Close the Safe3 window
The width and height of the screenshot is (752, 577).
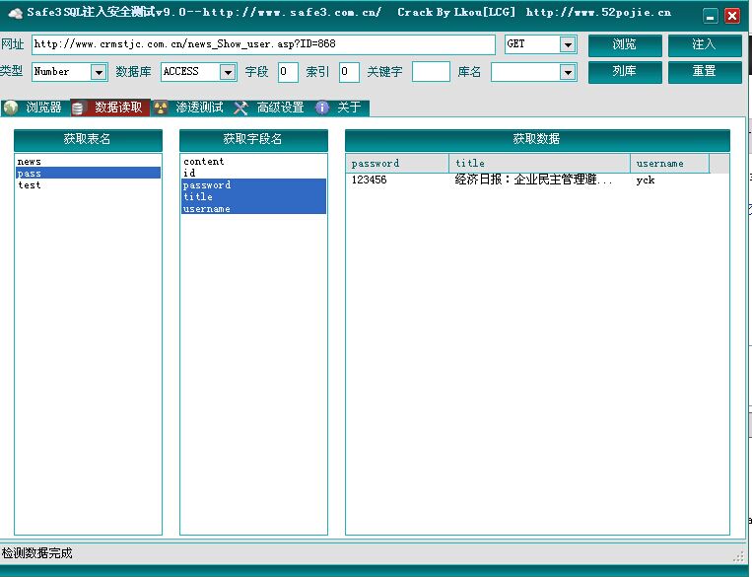(732, 17)
